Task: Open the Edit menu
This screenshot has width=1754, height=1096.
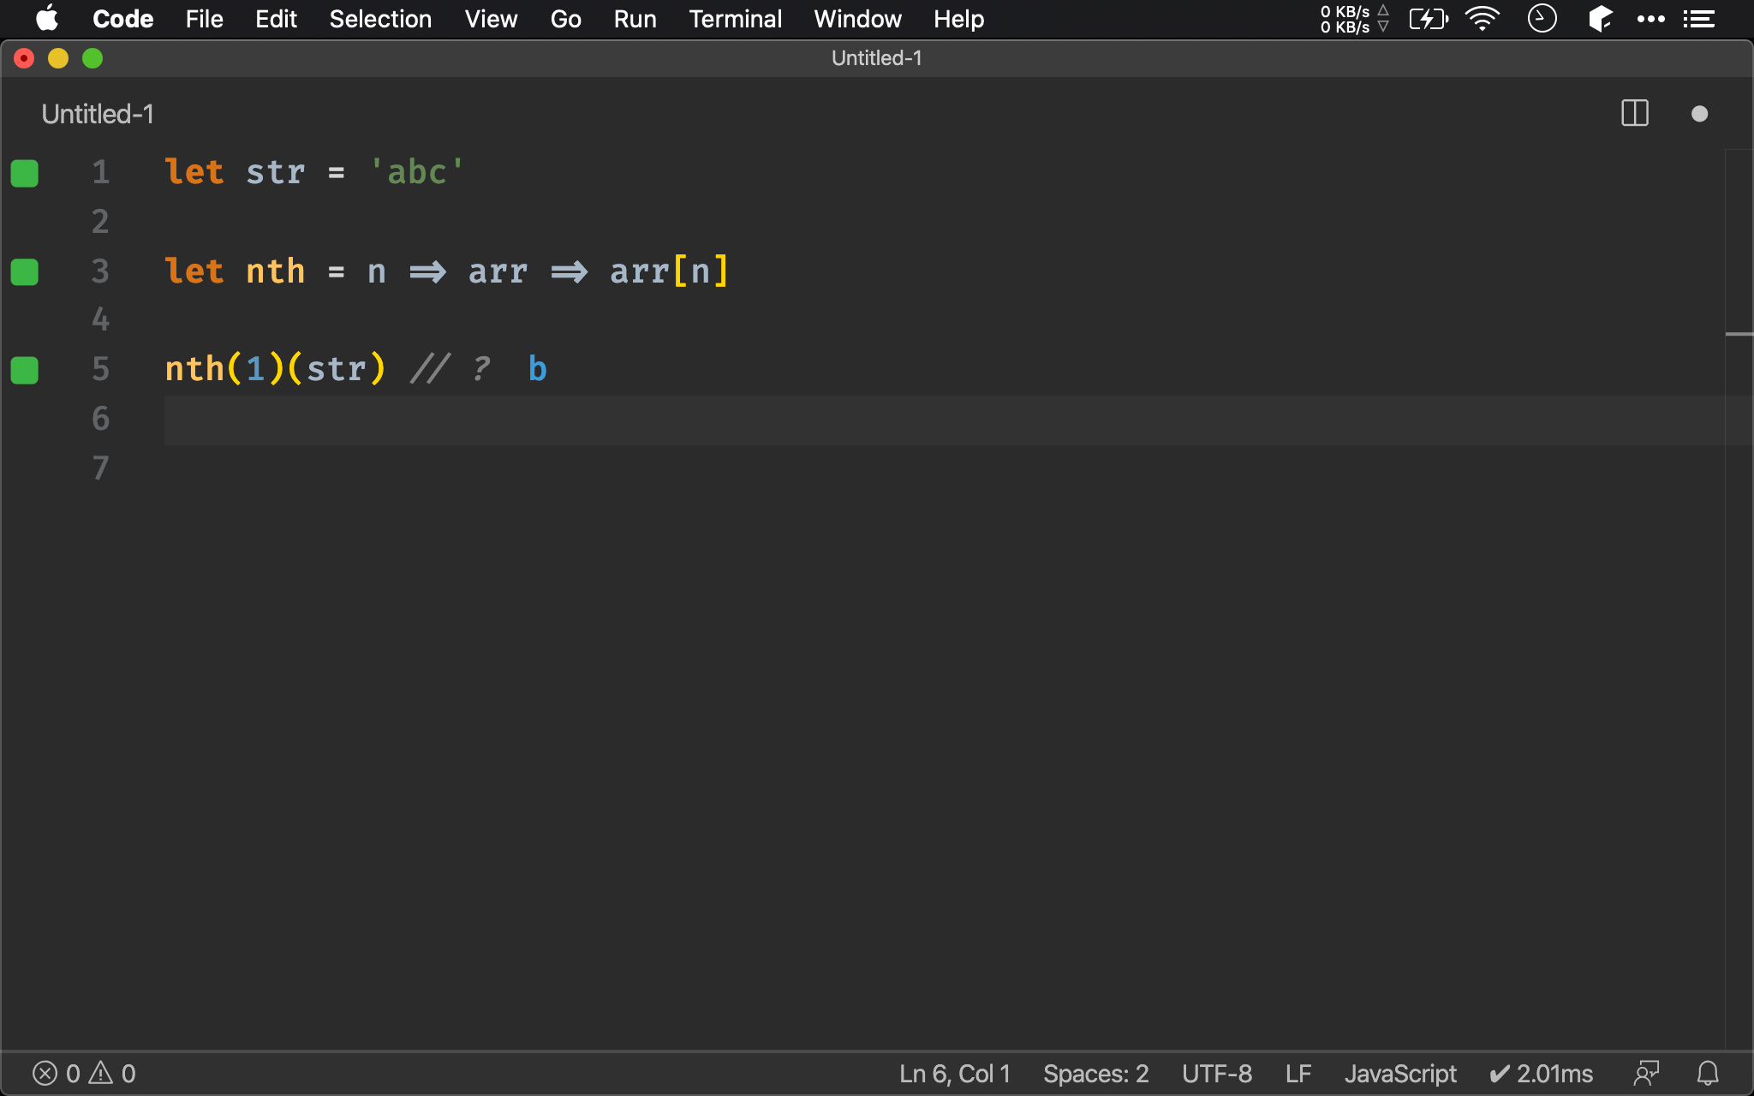Action: click(x=276, y=19)
